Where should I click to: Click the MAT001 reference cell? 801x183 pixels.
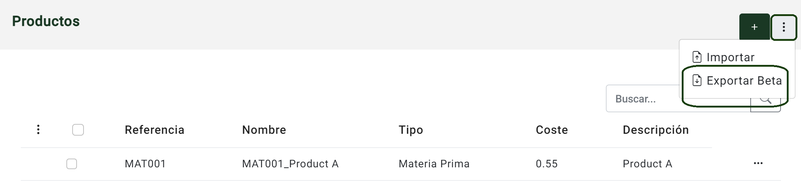click(145, 164)
